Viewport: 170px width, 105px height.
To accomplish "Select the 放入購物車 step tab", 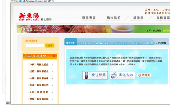I will [x=85, y=43].
